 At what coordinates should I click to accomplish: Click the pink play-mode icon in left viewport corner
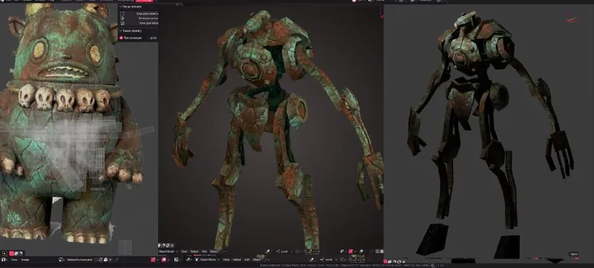click(12, 253)
